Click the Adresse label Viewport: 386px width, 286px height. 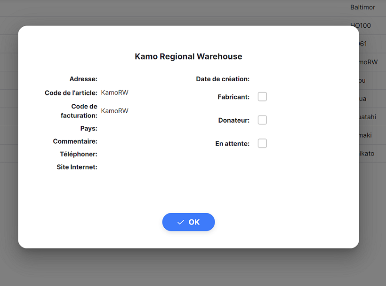(83, 79)
